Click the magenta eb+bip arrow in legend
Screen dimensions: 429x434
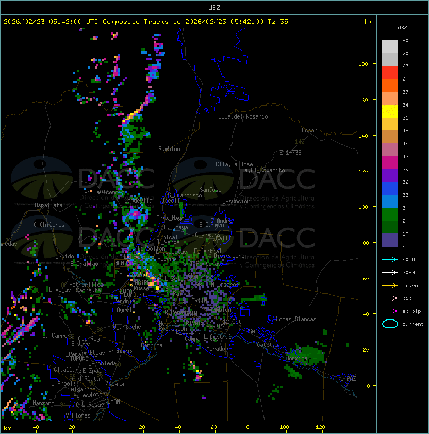tap(390, 311)
